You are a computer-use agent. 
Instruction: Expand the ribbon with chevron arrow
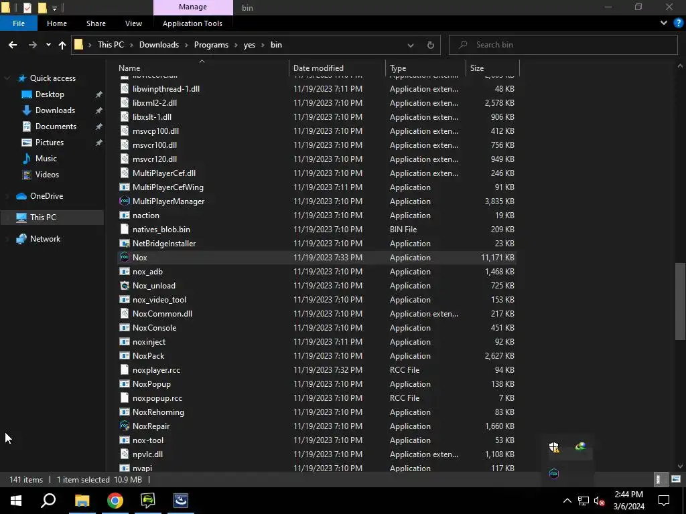664,23
